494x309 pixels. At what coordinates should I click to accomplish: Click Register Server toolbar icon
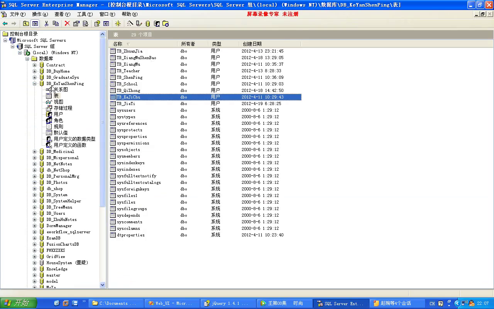[x=139, y=24]
